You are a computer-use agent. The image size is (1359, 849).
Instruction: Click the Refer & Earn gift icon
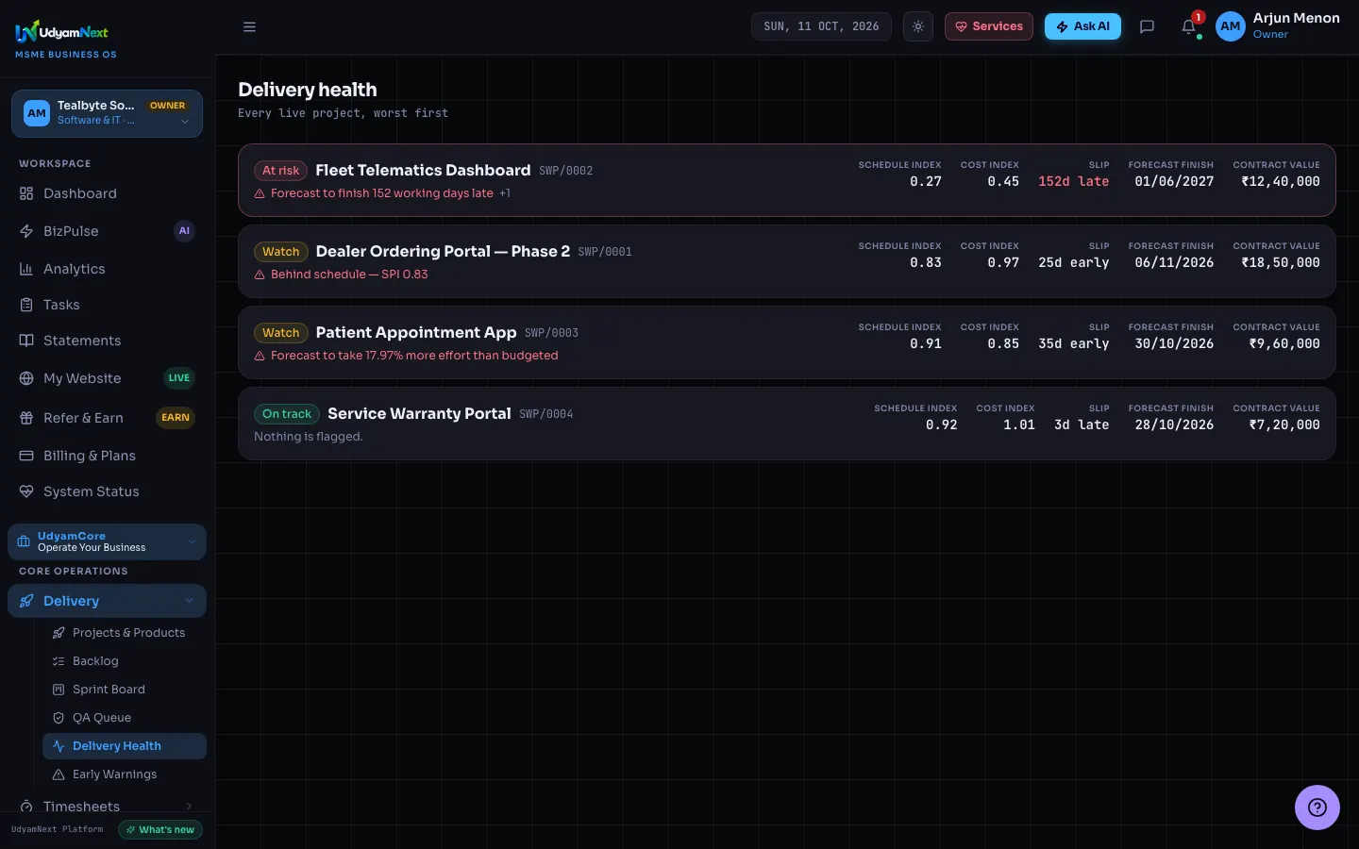(26, 418)
